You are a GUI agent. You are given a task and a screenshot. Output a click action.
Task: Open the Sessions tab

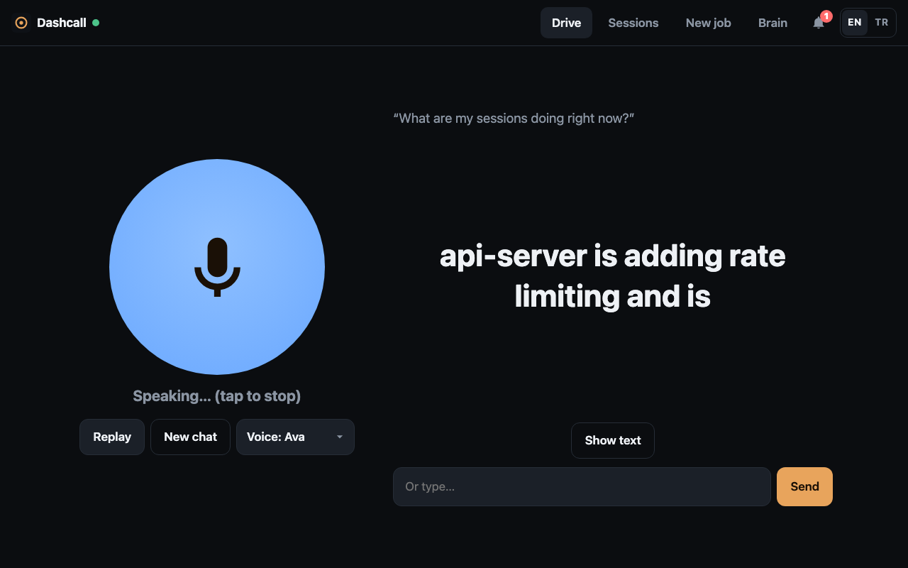point(633,23)
